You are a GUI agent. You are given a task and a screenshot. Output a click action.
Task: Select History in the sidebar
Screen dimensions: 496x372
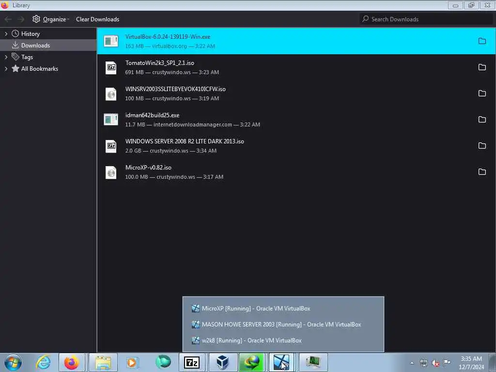(31, 34)
